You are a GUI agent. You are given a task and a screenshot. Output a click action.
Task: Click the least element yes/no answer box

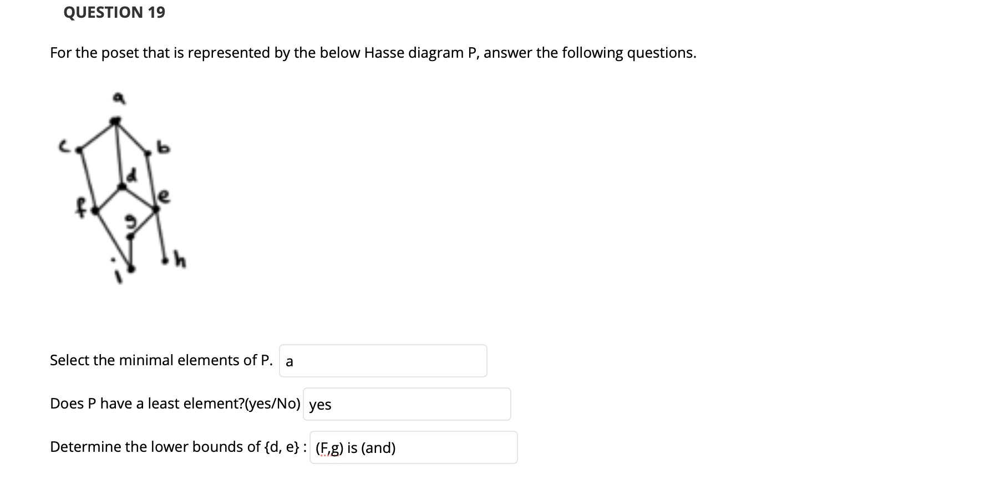(407, 404)
